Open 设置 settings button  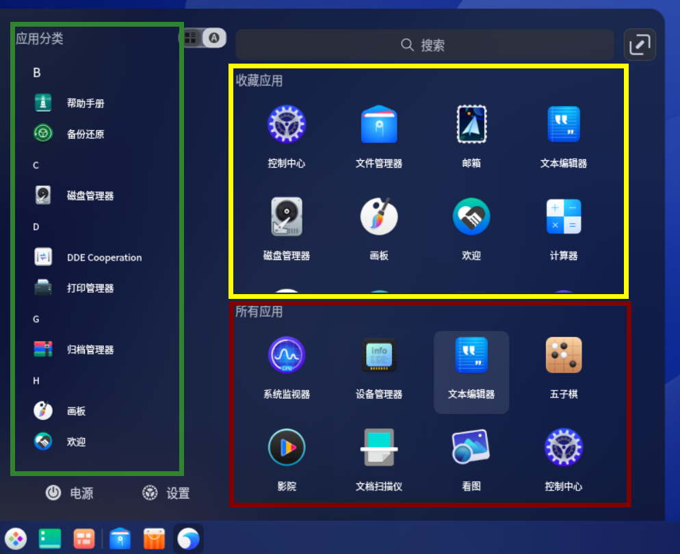coord(166,493)
